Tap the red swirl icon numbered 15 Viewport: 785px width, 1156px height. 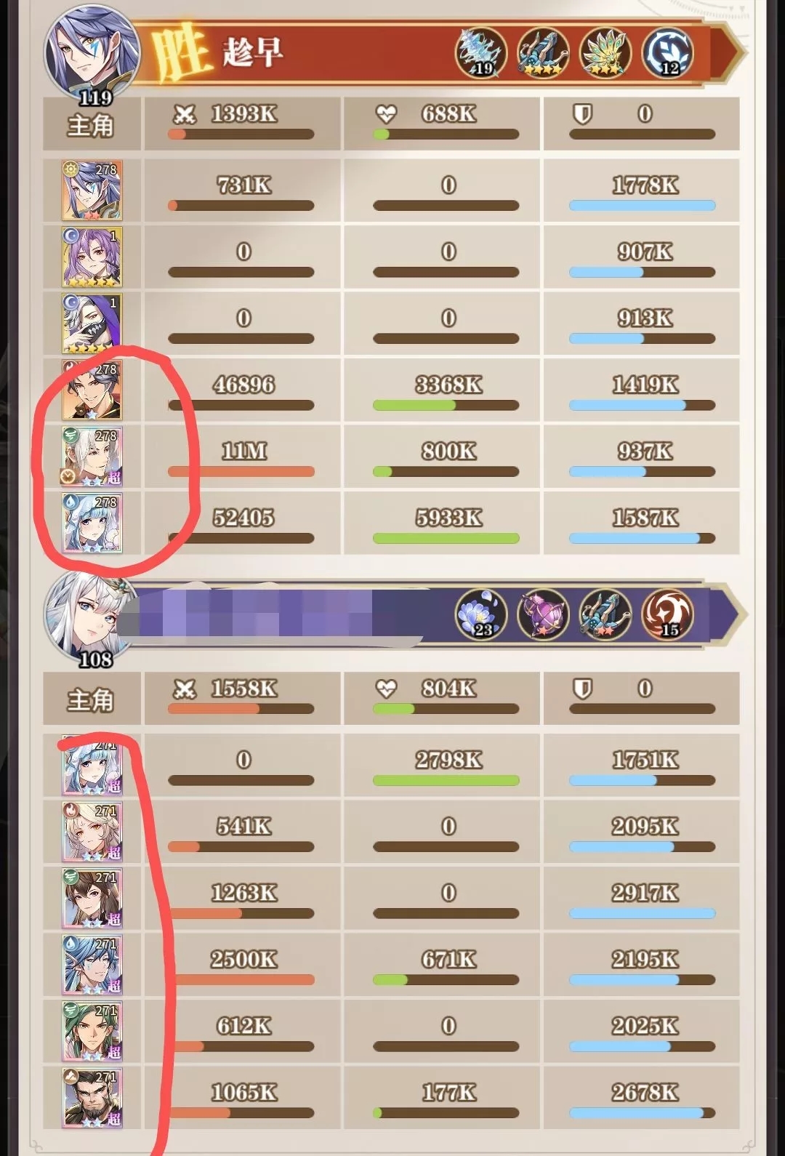coord(667,614)
